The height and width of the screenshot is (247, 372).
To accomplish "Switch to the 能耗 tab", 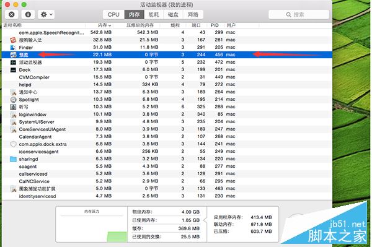I will [x=154, y=14].
